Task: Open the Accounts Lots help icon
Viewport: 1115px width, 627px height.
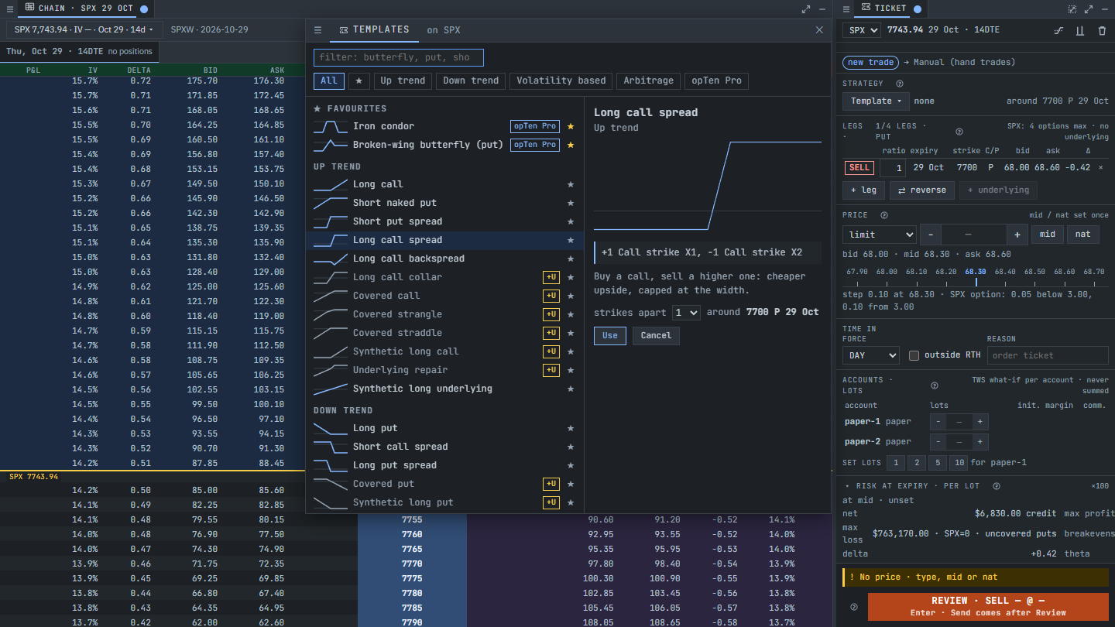Action: pos(934,385)
